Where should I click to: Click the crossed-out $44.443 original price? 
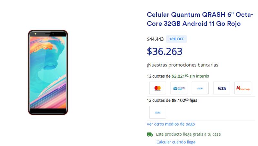(155, 39)
